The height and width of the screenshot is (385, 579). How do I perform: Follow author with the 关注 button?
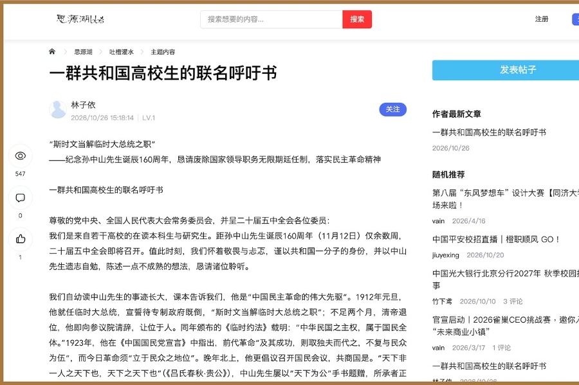(x=393, y=109)
